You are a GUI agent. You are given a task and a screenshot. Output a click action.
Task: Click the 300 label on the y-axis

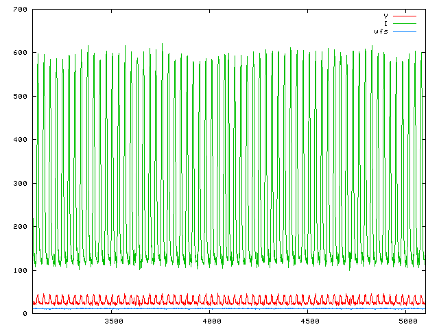20,183
